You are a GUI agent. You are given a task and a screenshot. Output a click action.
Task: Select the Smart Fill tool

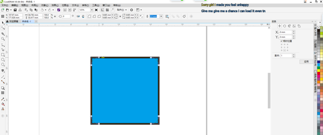click(3, 109)
